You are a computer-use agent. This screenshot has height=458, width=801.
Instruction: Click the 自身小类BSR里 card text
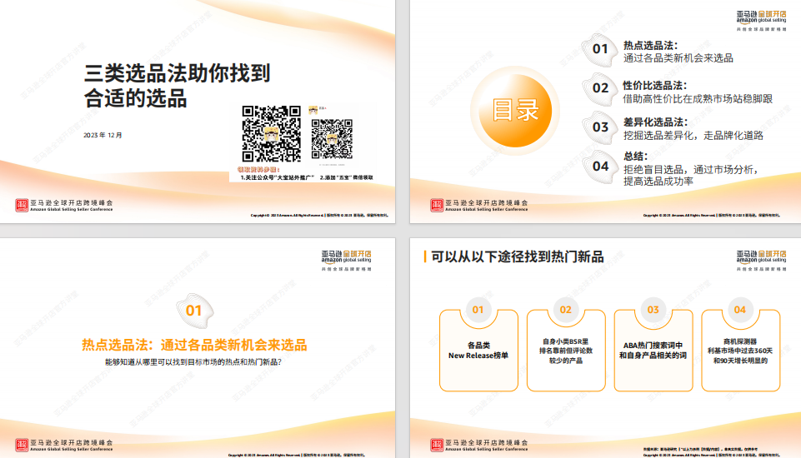pyautogui.click(x=565, y=351)
